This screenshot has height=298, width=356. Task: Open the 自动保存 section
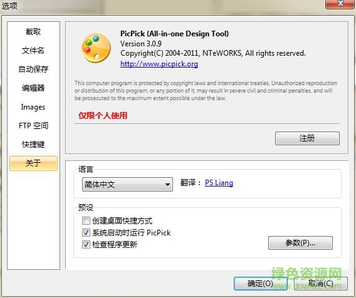coord(33,69)
